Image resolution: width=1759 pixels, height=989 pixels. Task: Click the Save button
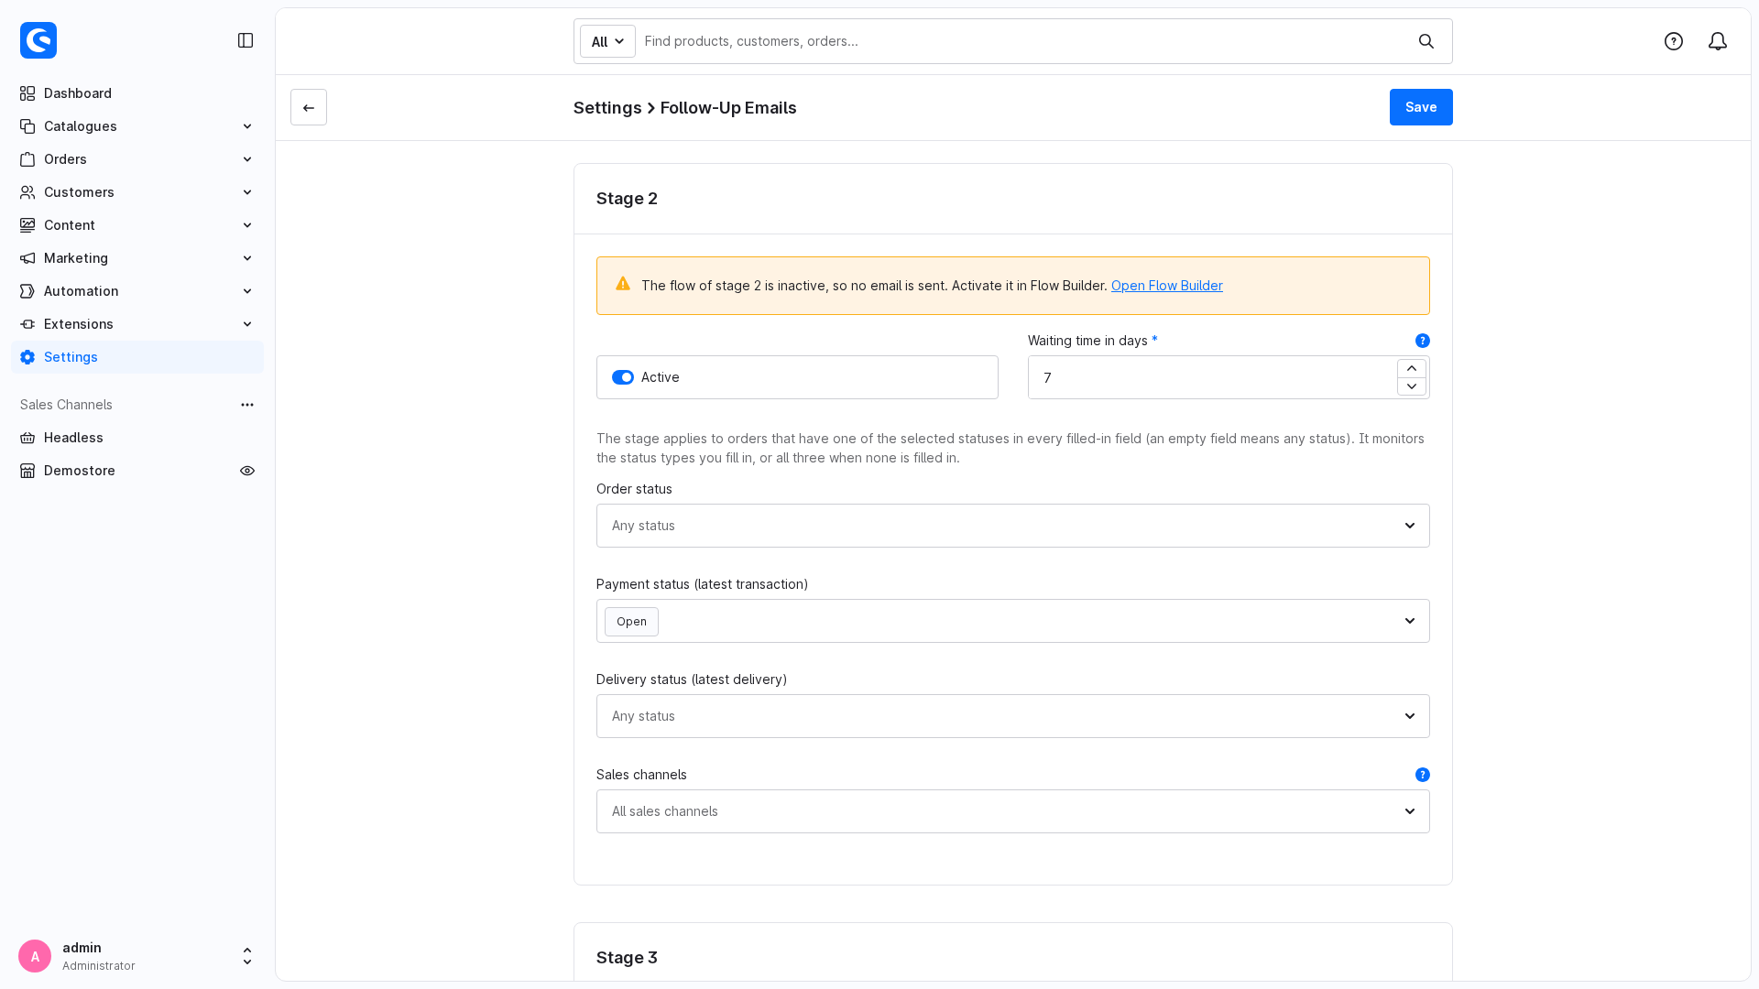[x=1421, y=107]
